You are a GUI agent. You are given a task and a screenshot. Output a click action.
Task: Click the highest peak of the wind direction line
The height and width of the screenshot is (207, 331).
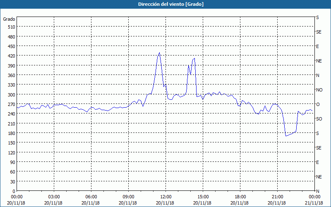coord(159,53)
